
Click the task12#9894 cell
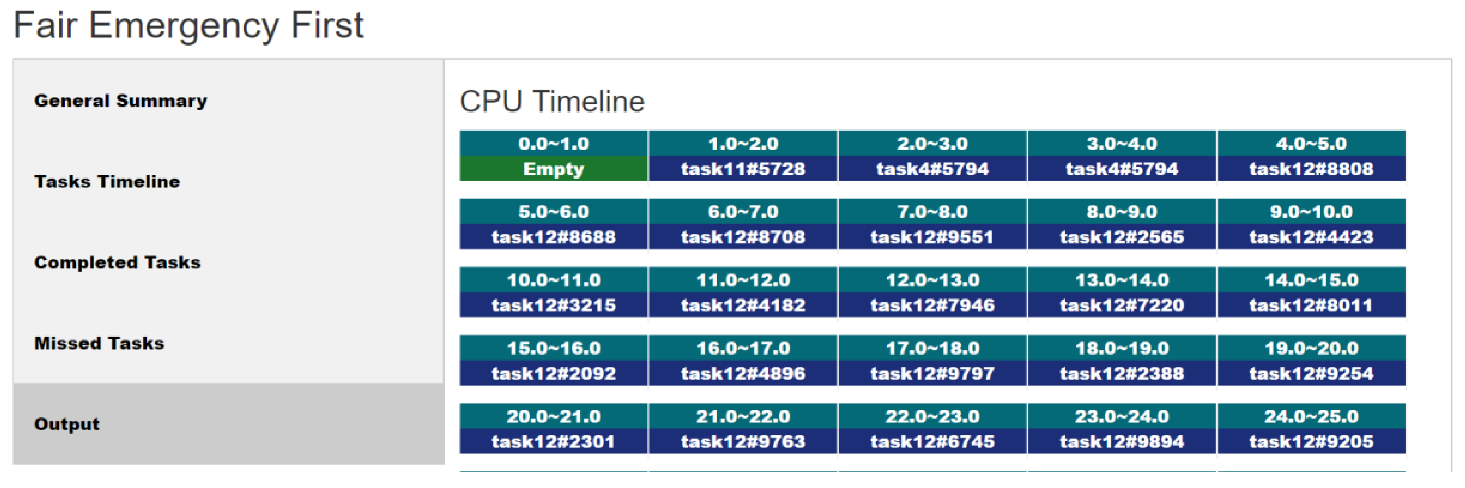point(1121,442)
